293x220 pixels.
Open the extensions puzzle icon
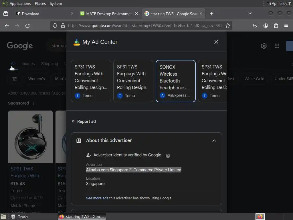(x=276, y=25)
